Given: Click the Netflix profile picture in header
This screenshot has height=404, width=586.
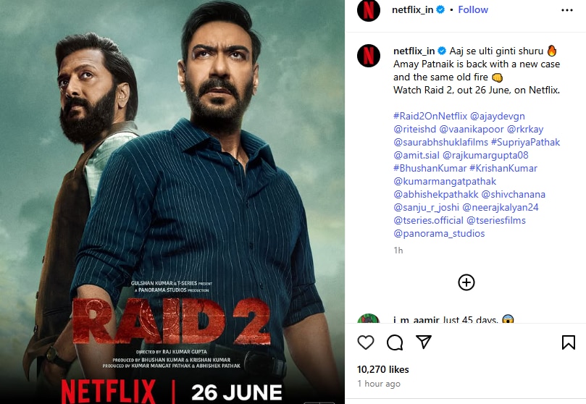Looking at the screenshot, I should (369, 10).
